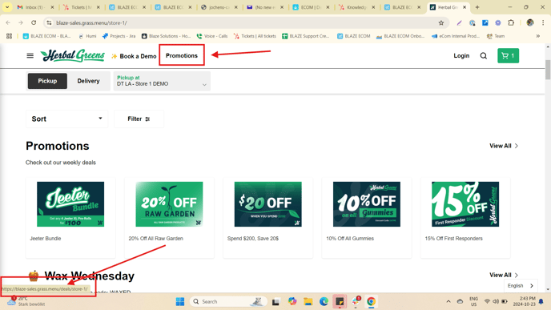Select the Pickup option
The height and width of the screenshot is (310, 551).
click(47, 81)
